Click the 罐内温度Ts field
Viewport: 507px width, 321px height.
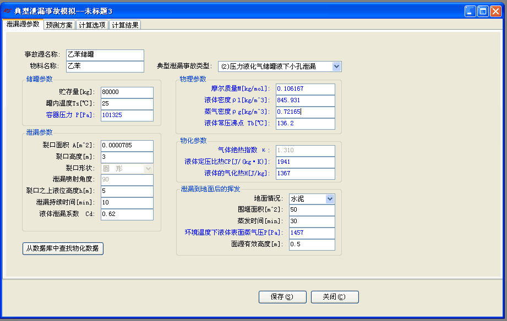pyautogui.click(x=127, y=104)
